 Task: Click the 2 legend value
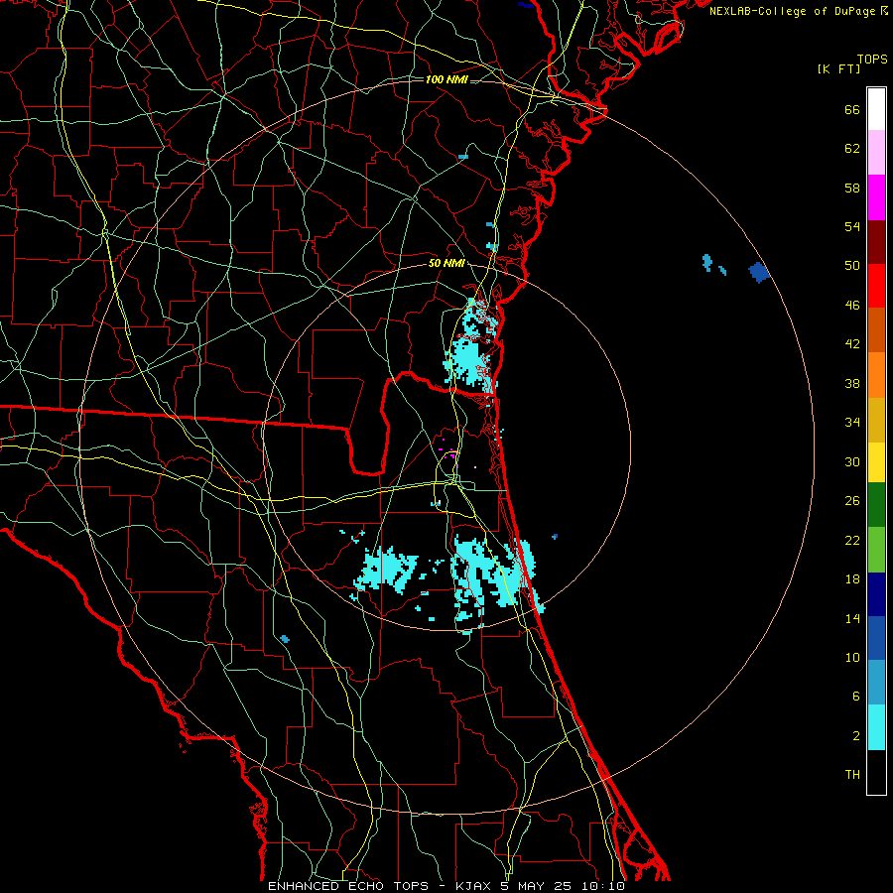click(x=856, y=736)
